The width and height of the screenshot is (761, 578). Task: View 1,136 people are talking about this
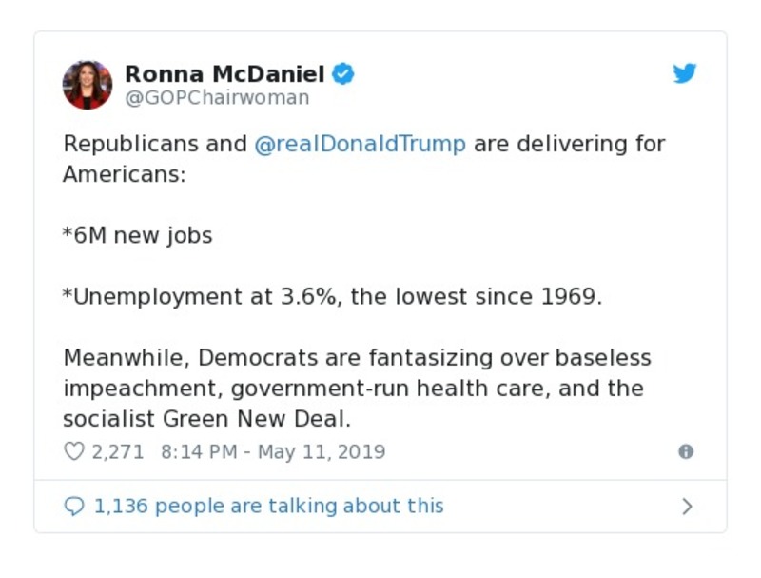(268, 506)
